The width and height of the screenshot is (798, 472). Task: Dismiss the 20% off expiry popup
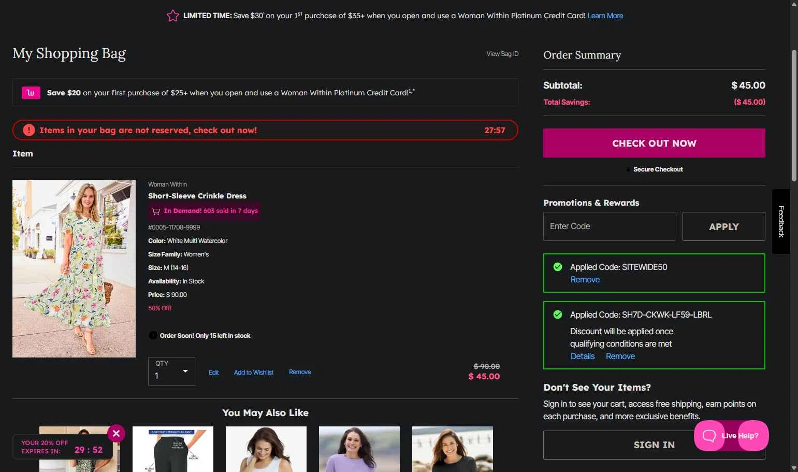[x=116, y=433]
